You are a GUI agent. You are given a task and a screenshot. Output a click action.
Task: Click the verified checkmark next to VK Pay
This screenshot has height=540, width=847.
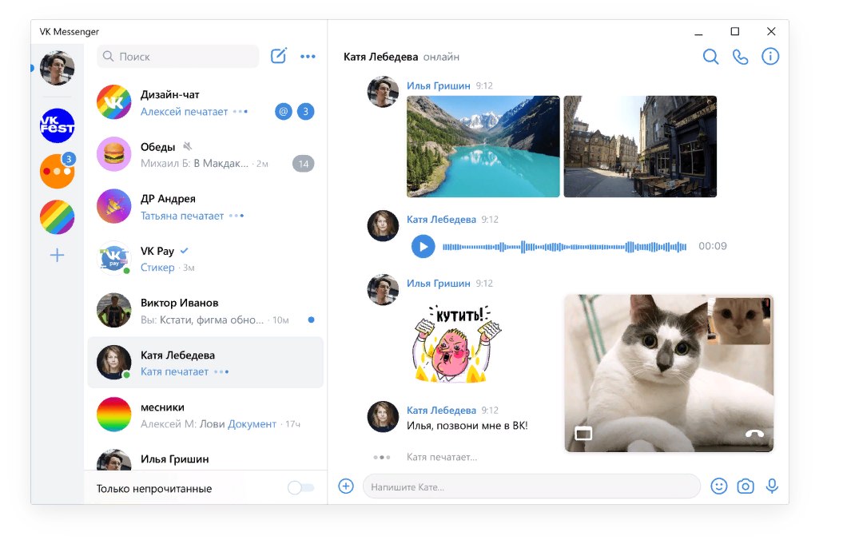click(185, 251)
